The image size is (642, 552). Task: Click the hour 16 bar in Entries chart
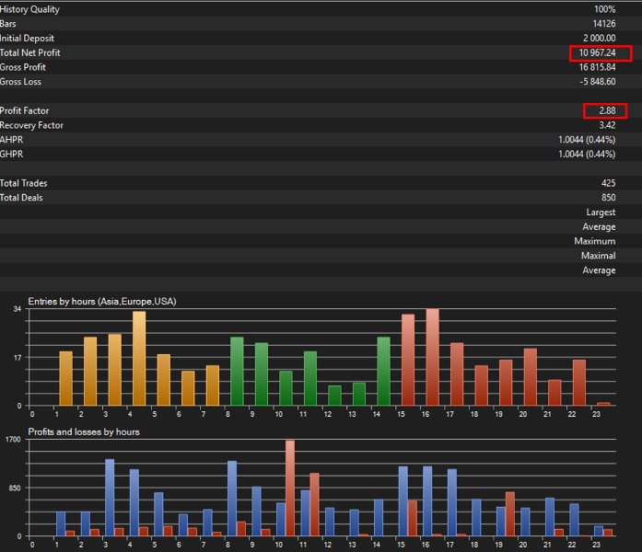pos(432,357)
